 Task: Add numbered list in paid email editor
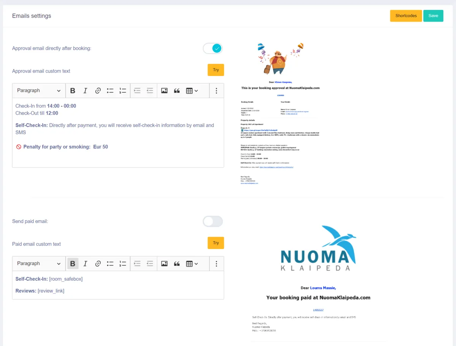pyautogui.click(x=123, y=264)
